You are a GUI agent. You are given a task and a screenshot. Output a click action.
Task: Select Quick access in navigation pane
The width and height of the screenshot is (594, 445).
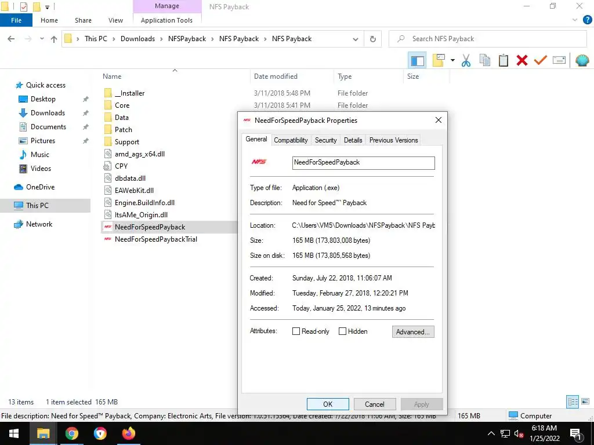click(x=45, y=85)
